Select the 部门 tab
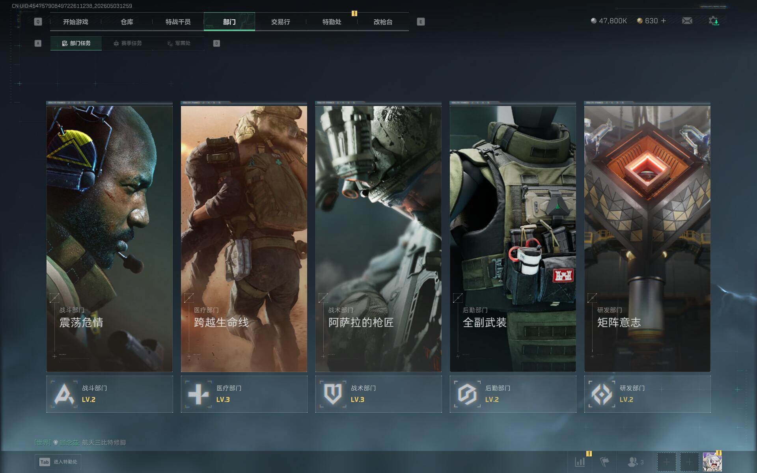The height and width of the screenshot is (473, 757). [229, 22]
